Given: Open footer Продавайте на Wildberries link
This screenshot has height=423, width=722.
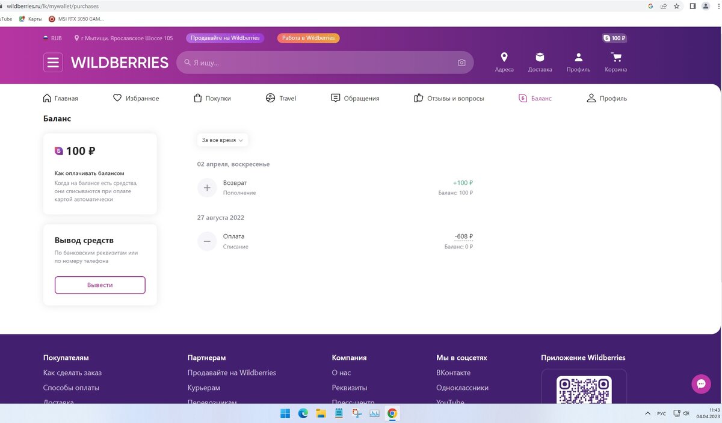Looking at the screenshot, I should click(232, 372).
